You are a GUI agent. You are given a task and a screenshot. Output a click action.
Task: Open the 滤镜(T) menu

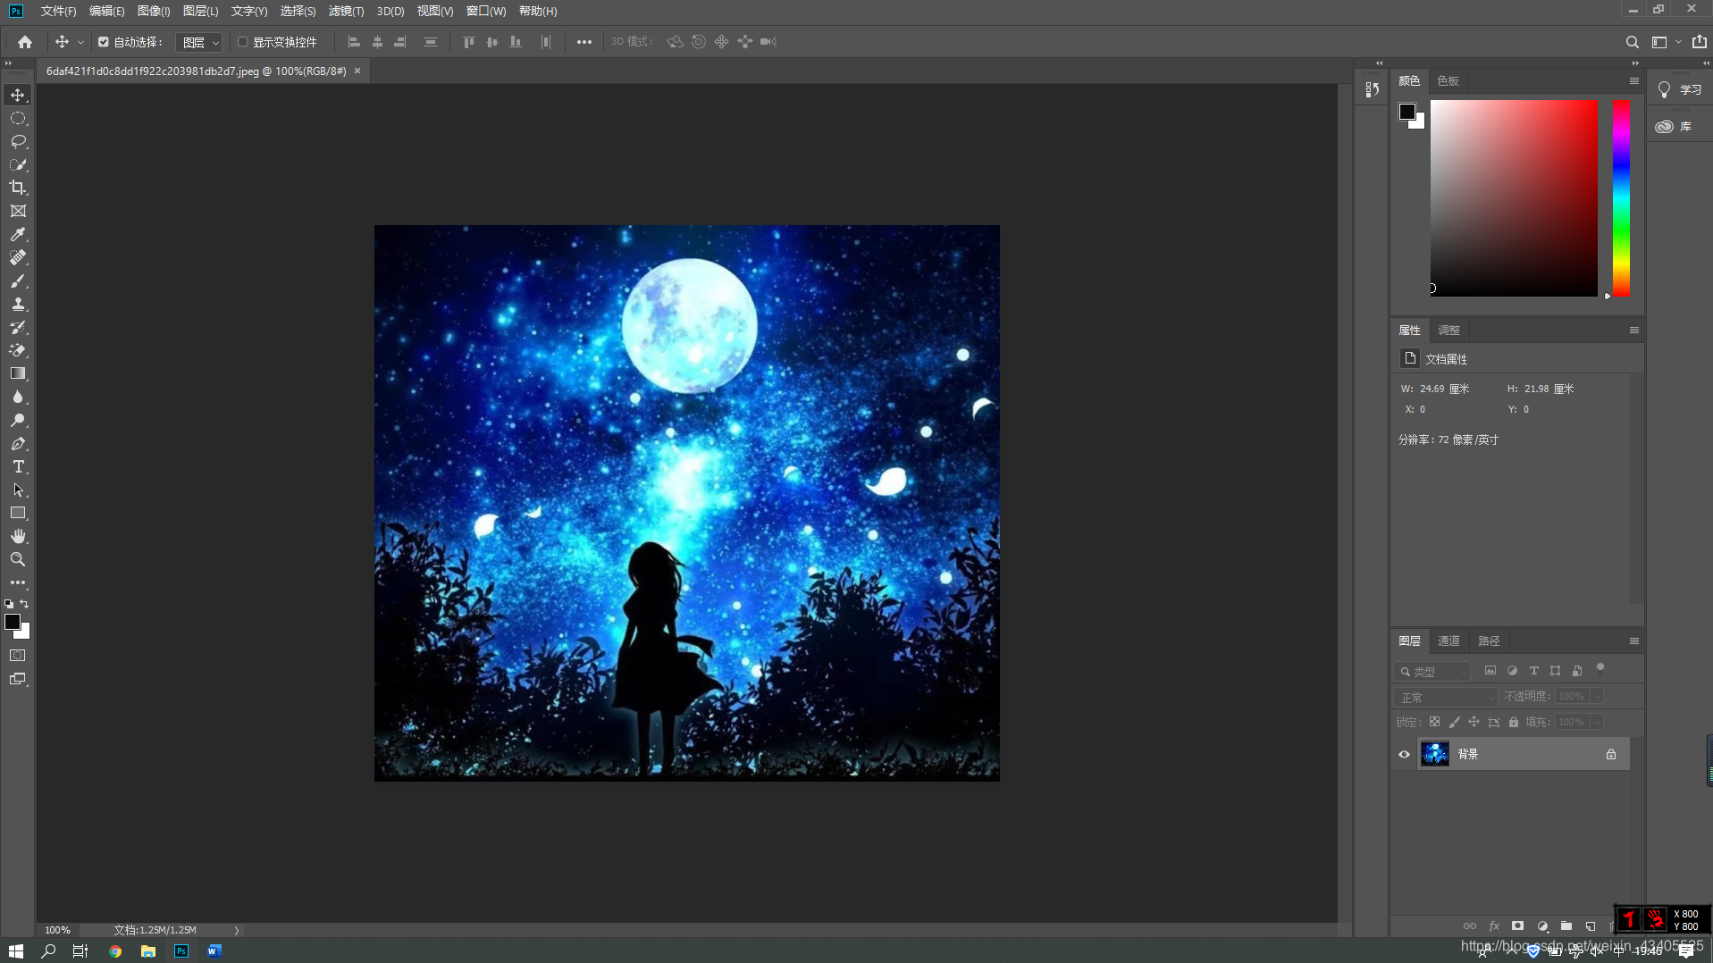(346, 11)
